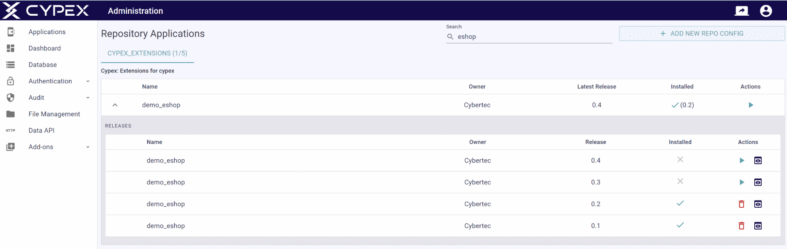Click installed checkmark for release 0.2

coord(680,203)
